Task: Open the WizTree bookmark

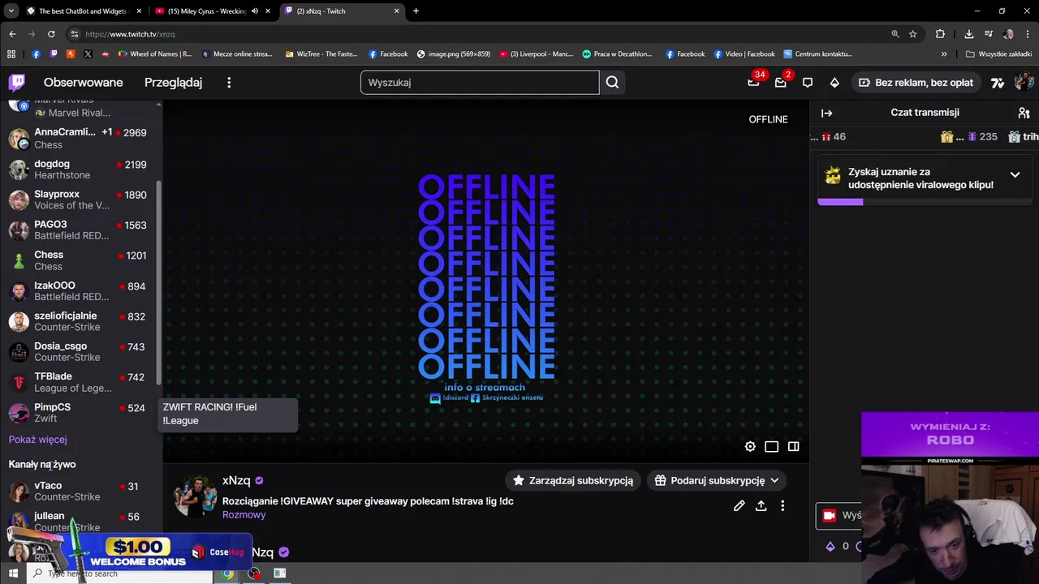Action: tap(321, 54)
